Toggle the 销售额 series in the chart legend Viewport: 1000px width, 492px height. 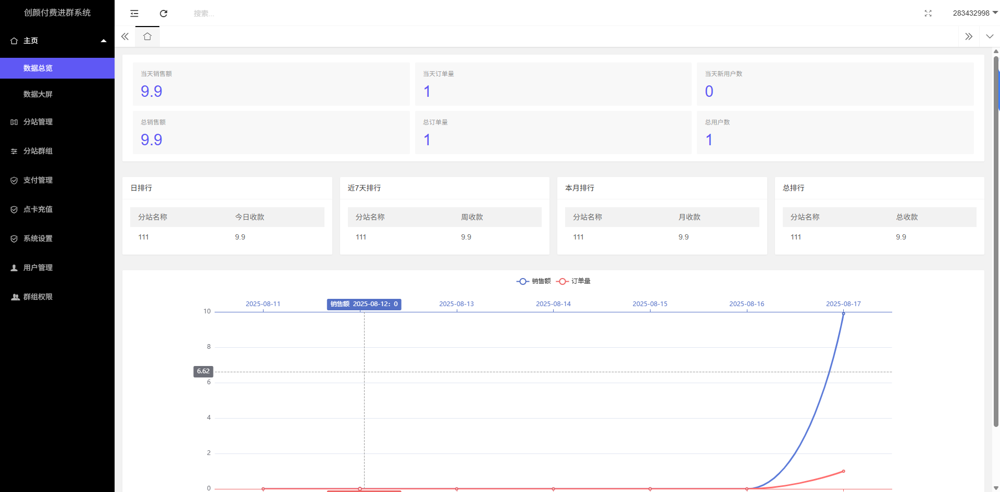[x=534, y=281]
